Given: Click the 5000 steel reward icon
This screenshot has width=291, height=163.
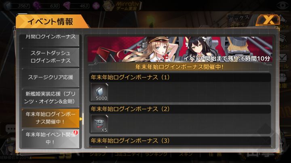Looking at the screenshot, I should coord(99,92).
